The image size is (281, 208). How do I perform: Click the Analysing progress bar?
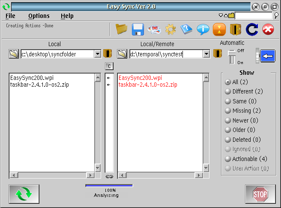(x=109, y=186)
